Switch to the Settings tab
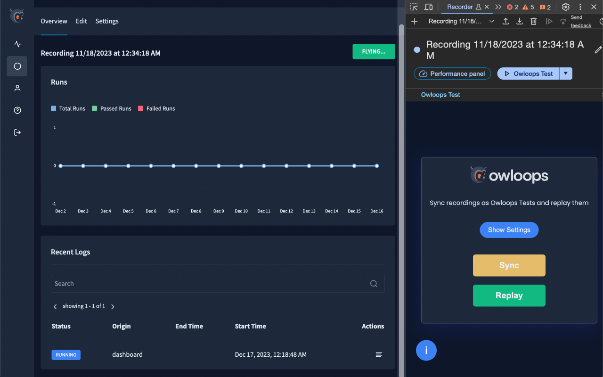603x377 pixels. pyautogui.click(x=107, y=21)
